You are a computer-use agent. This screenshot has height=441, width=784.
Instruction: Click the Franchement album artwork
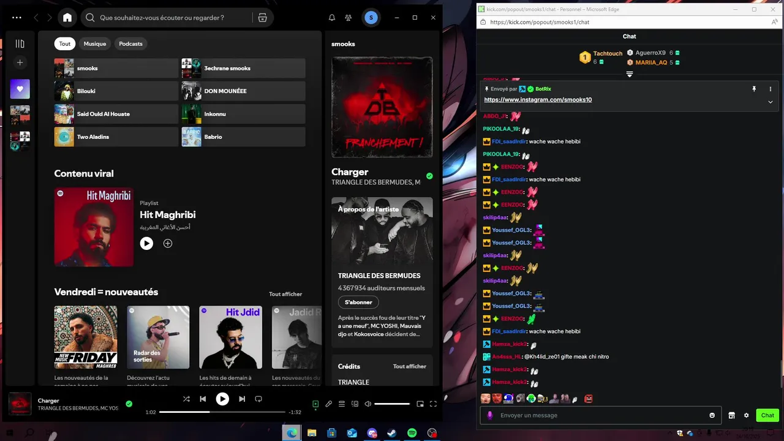(x=382, y=107)
